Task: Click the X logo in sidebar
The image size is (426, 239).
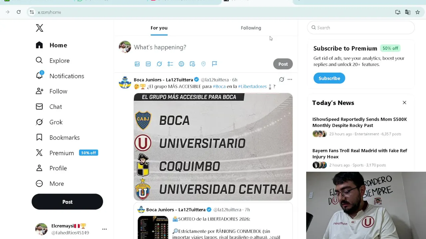Action: click(x=40, y=28)
